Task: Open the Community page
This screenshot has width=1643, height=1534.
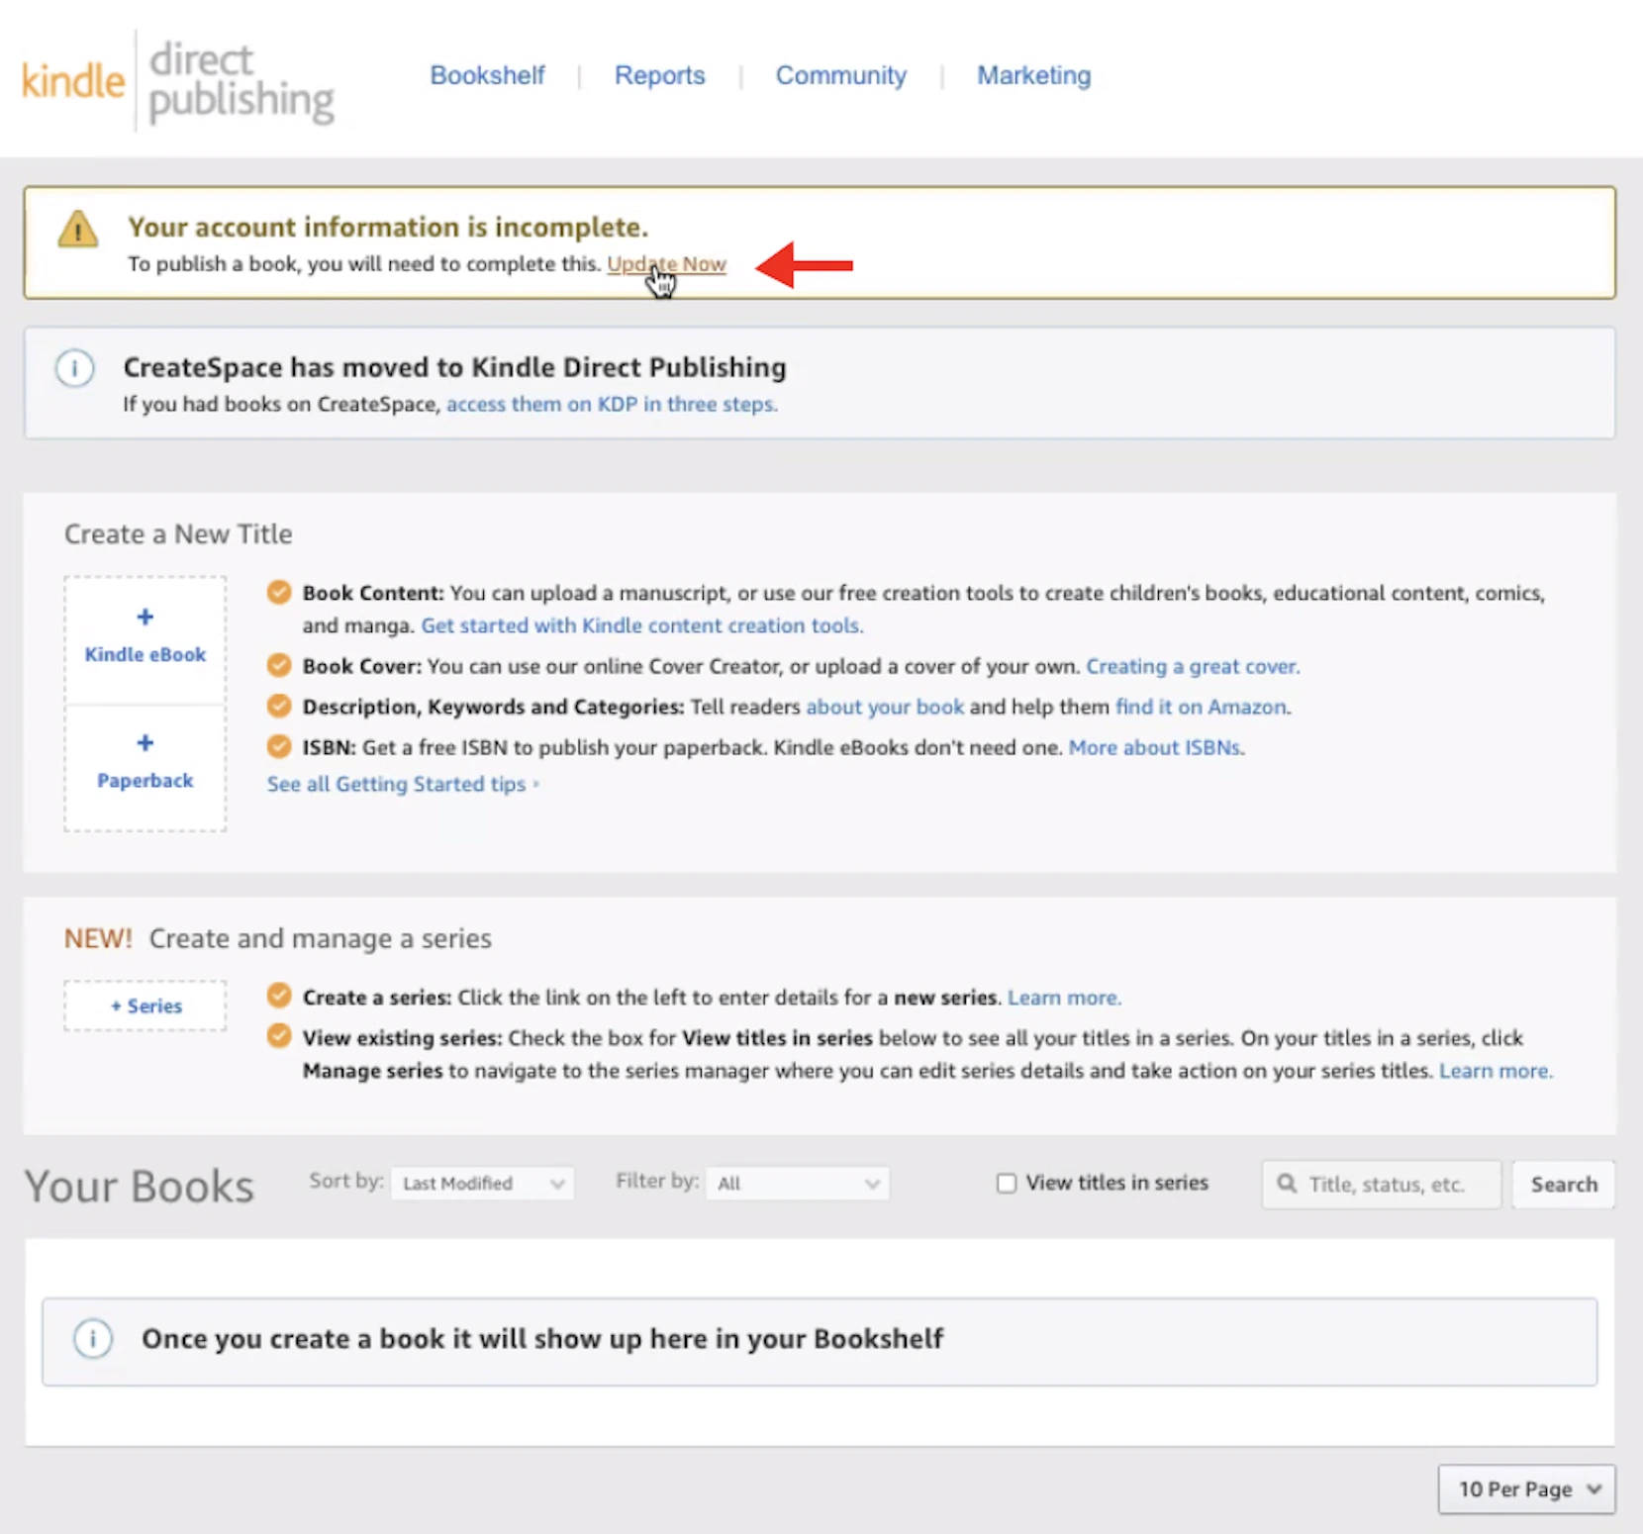Action: [841, 76]
